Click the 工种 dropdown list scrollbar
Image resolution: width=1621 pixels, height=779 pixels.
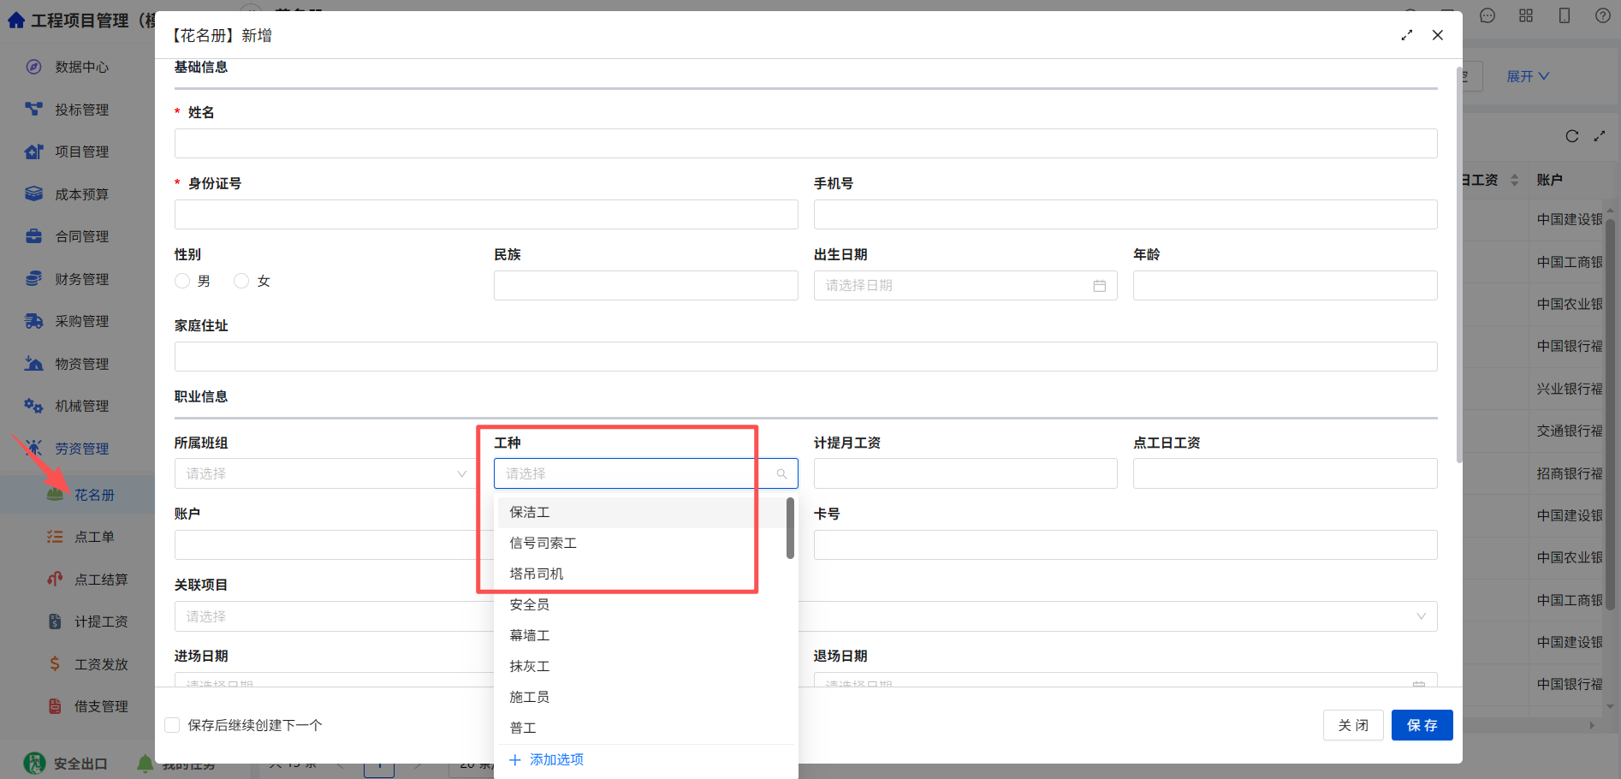tap(790, 528)
